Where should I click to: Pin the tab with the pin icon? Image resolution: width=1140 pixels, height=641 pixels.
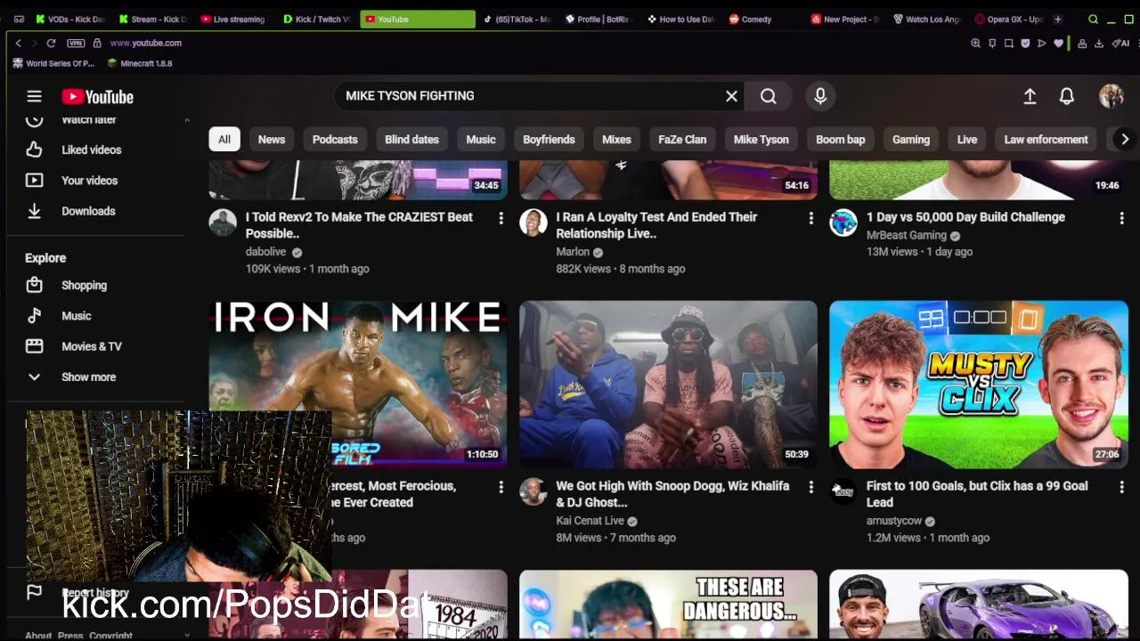tap(992, 43)
